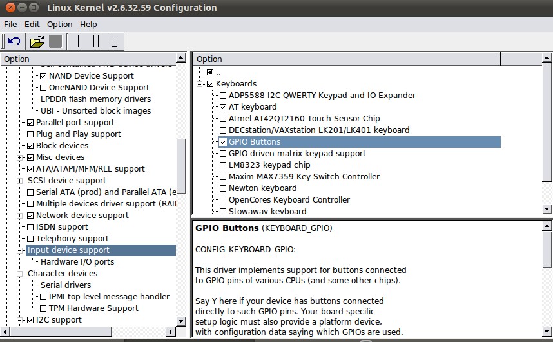Enable Plug and Play support checkbox
This screenshot has width=553, height=342.
30,134
